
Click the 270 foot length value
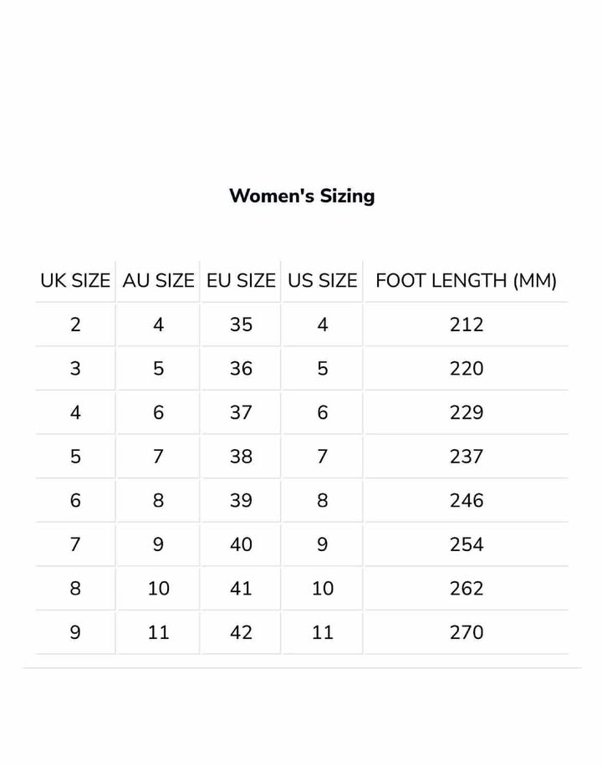[467, 632]
